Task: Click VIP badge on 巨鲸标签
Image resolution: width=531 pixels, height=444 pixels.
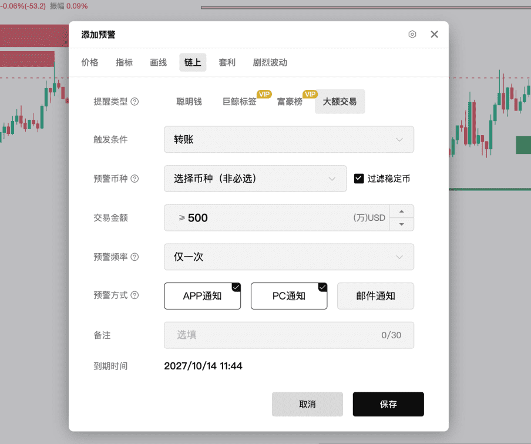Action: (264, 94)
